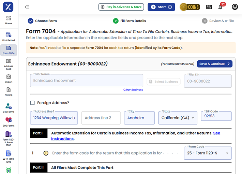Open Pricing in the sidebar

point(9,92)
